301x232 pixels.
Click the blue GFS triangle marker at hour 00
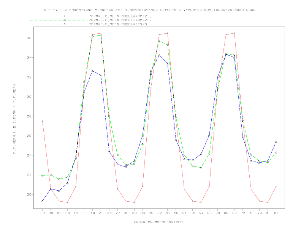pos(43,201)
